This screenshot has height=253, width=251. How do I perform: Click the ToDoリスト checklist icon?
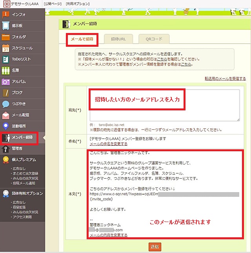[x=5, y=59]
